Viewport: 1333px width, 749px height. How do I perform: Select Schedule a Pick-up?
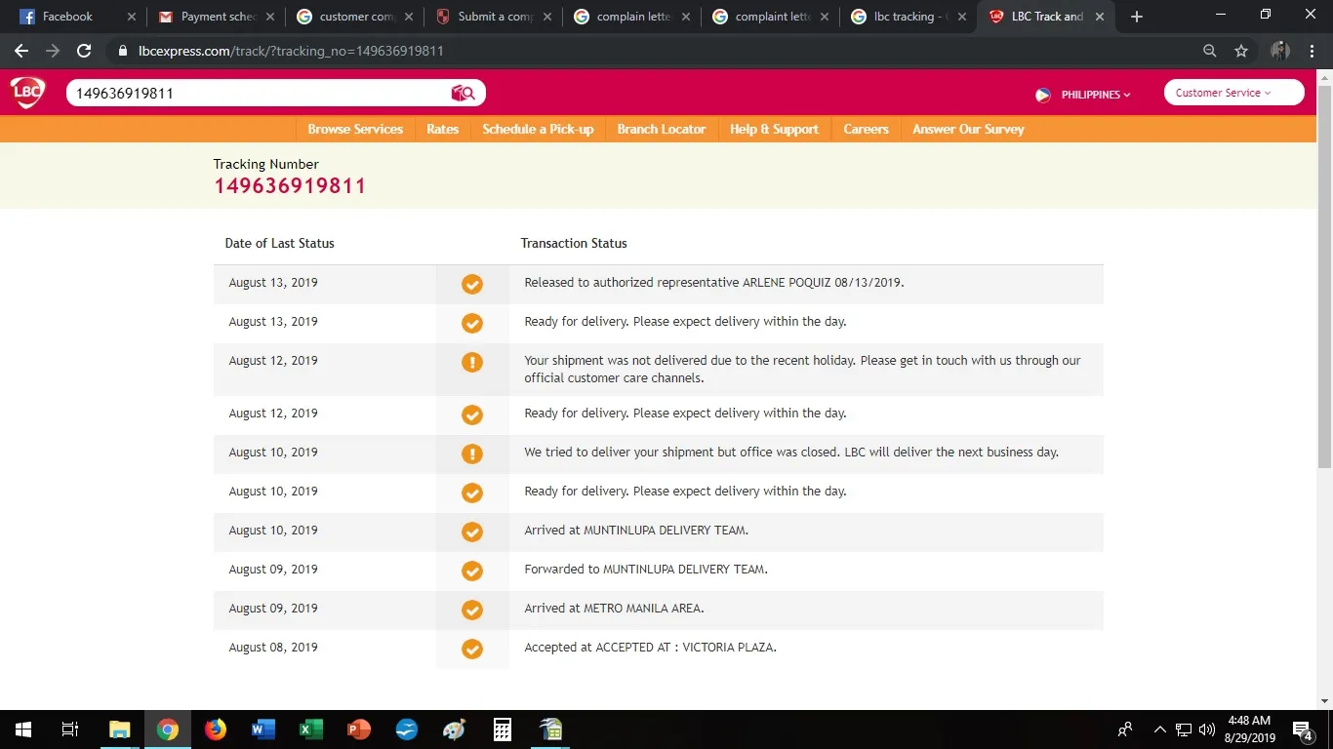click(538, 129)
